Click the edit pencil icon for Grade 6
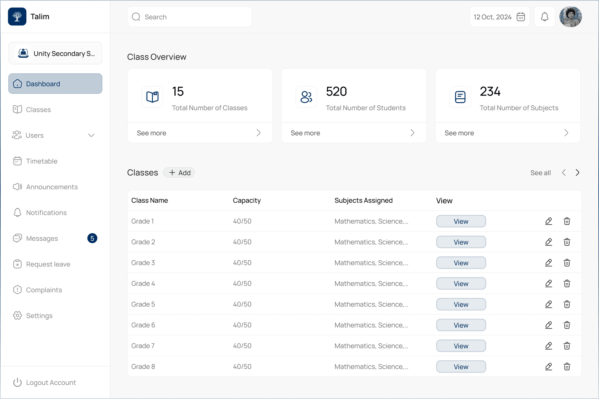 point(548,325)
